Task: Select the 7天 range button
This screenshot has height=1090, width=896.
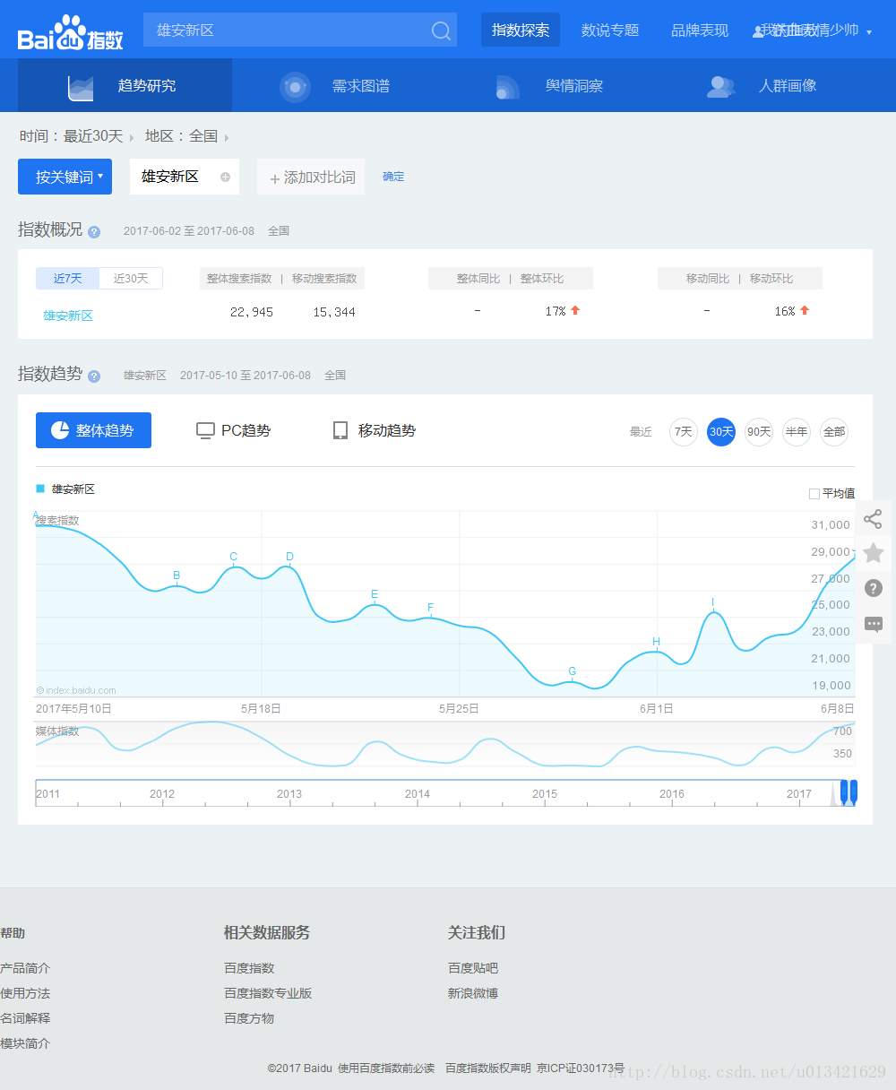Action: (684, 432)
